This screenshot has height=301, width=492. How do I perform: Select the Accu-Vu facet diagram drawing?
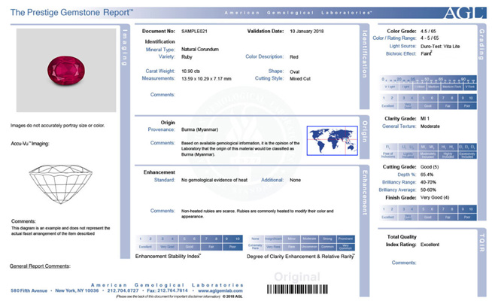point(60,184)
